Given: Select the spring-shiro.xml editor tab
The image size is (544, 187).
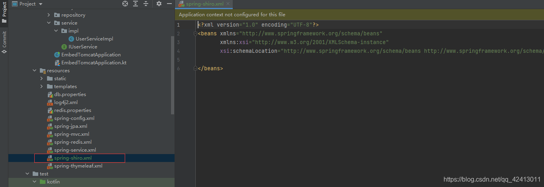Looking at the screenshot, I should 204,4.
